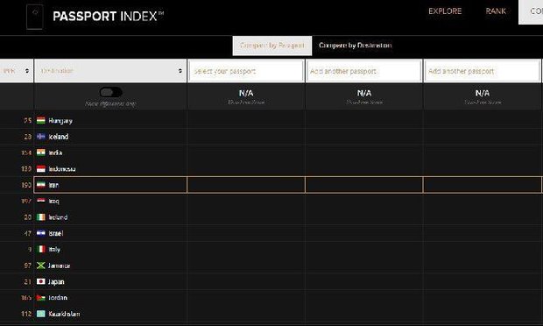Select the Indonesia country name
Viewport: 543px width, 326px height.
point(61,169)
